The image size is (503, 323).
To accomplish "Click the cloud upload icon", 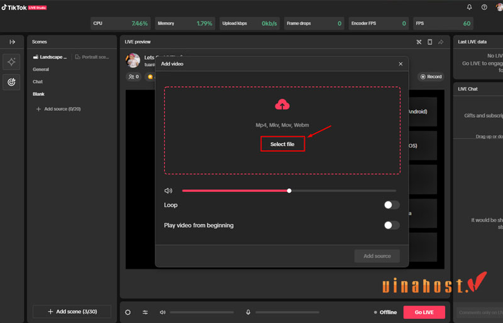I will [x=282, y=105].
